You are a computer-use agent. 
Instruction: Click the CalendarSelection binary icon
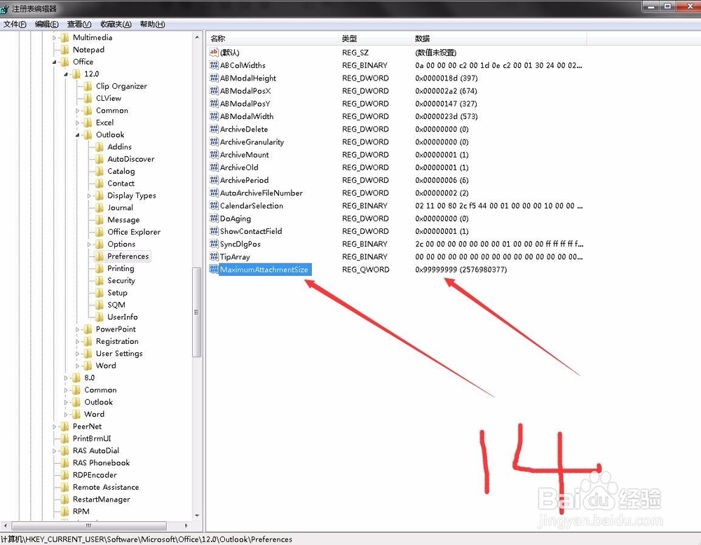[x=214, y=206]
